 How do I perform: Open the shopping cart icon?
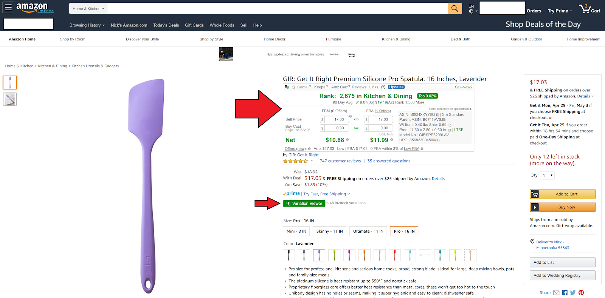[589, 9]
